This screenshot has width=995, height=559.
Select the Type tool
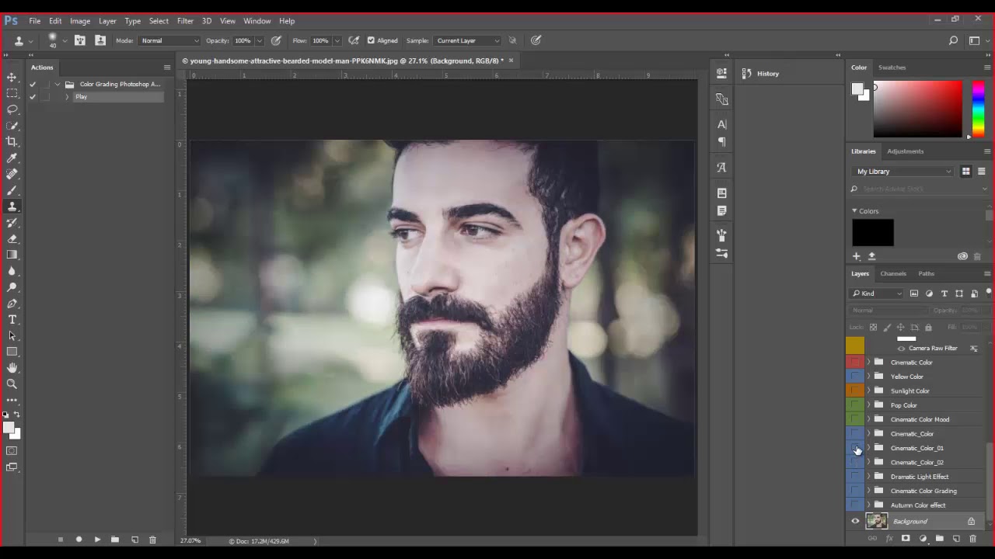pos(12,320)
